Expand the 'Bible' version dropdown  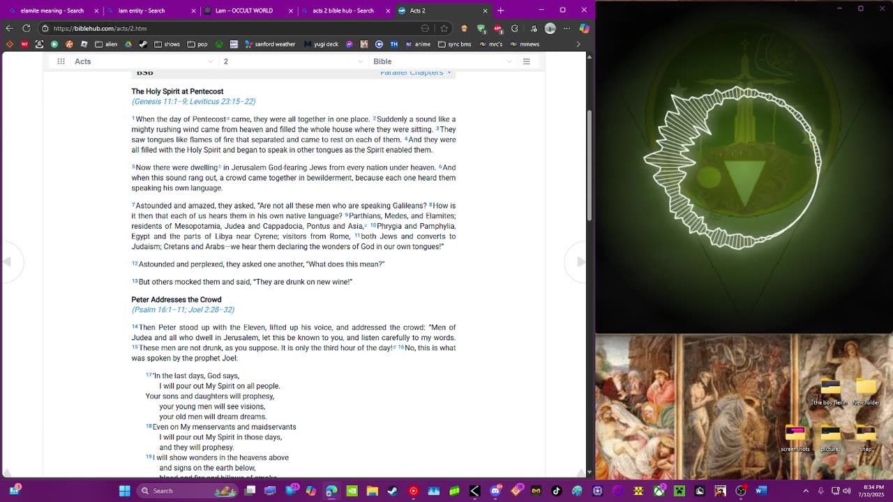click(x=443, y=61)
